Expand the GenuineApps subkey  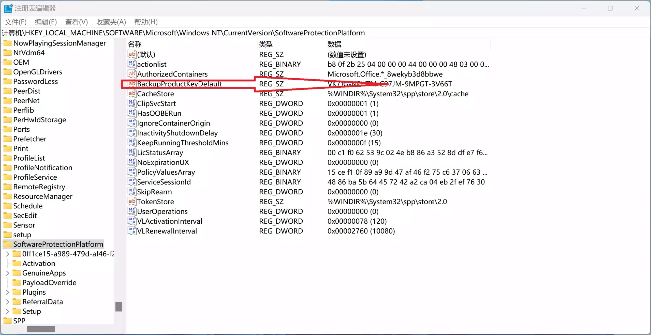[x=7, y=273]
